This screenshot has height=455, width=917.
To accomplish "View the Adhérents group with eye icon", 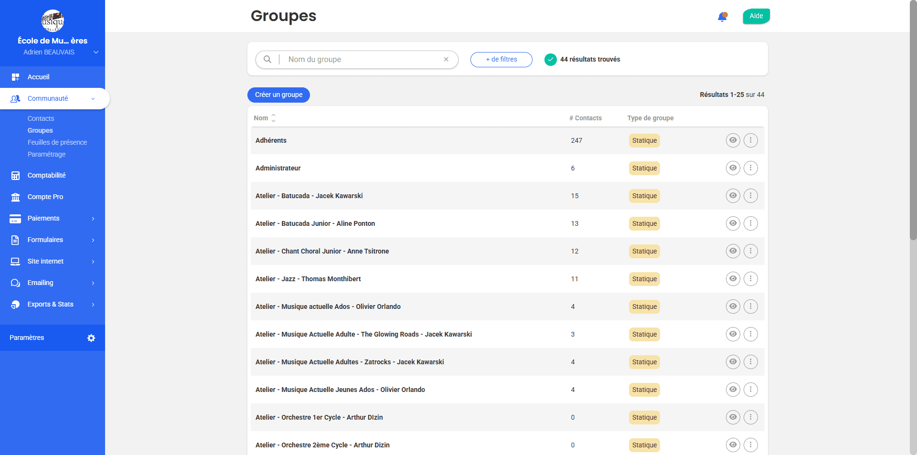I will tap(733, 140).
